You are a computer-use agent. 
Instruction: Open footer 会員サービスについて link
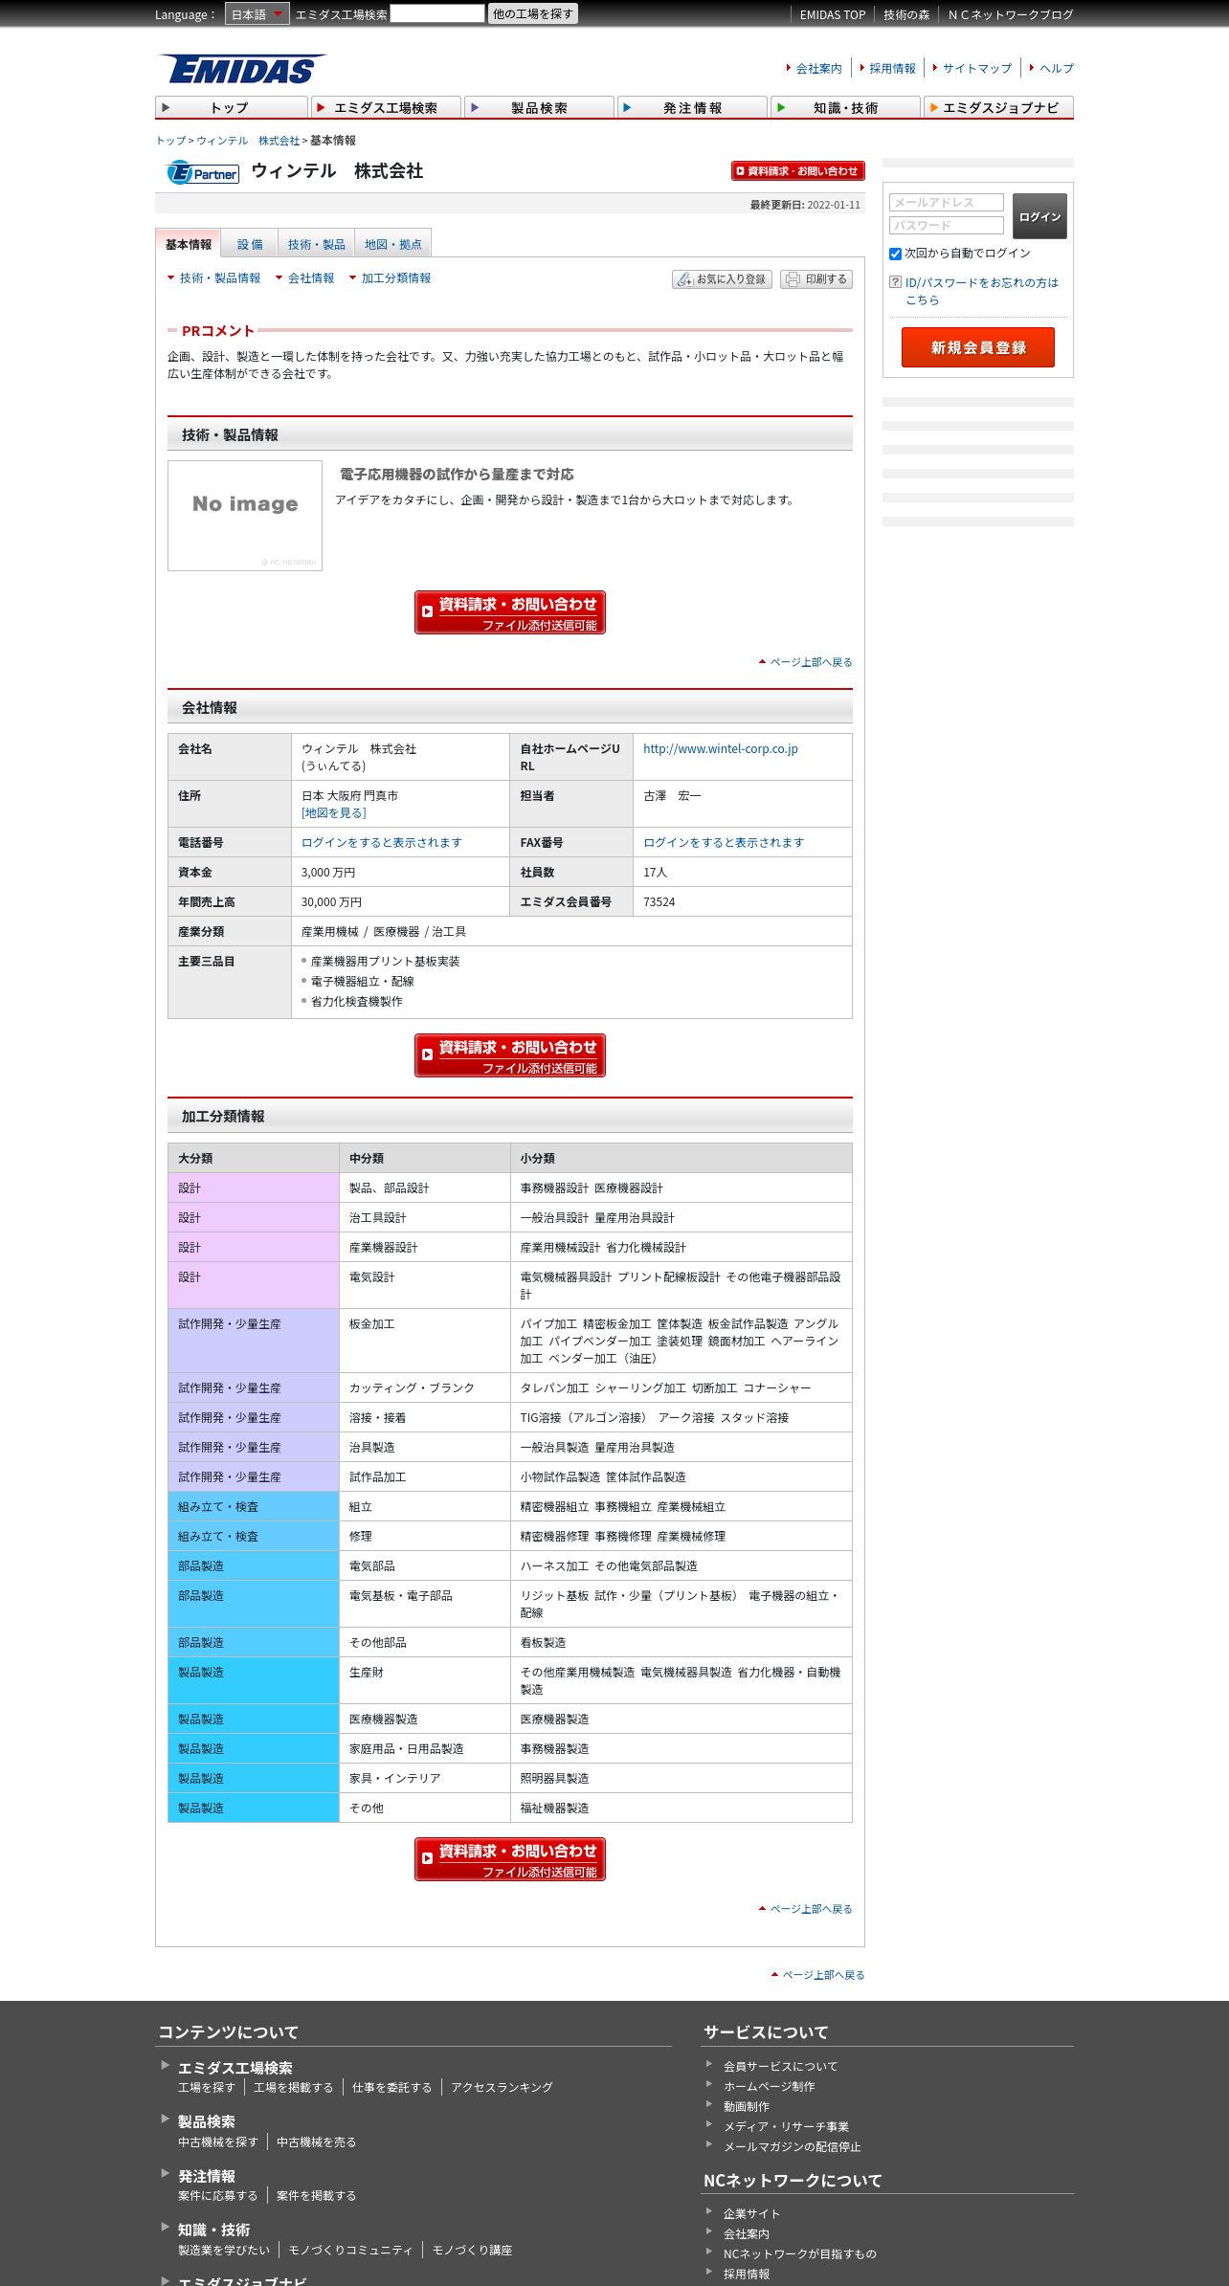pos(780,2067)
